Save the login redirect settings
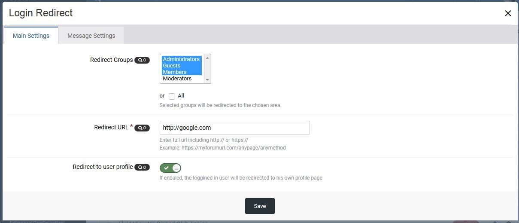Screen dimensions: 519x223 260,206
